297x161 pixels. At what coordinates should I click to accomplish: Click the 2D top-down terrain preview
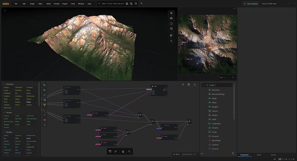(x=207, y=43)
